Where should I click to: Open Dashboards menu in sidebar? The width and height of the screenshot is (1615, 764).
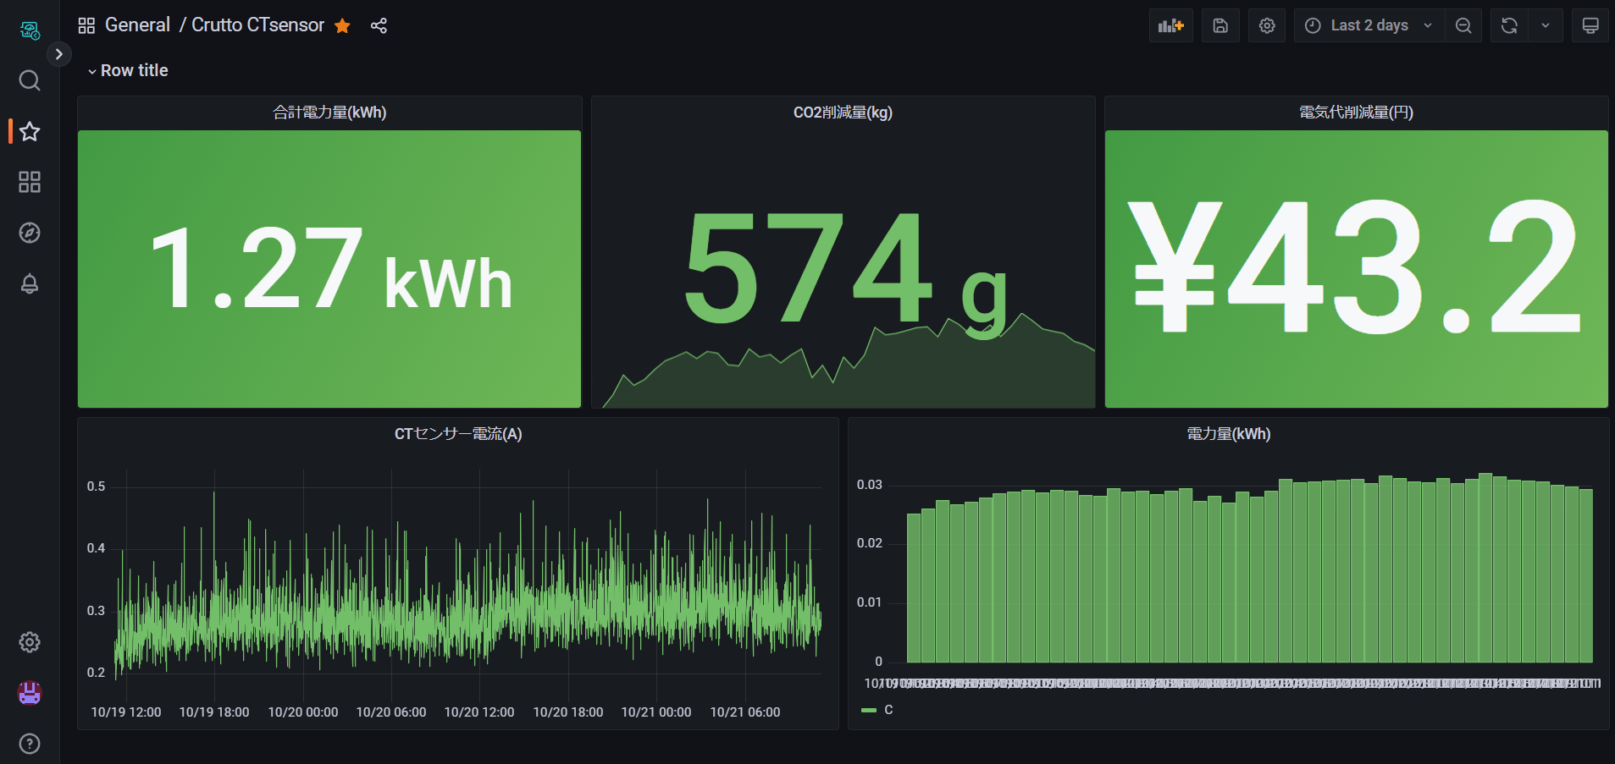30,182
